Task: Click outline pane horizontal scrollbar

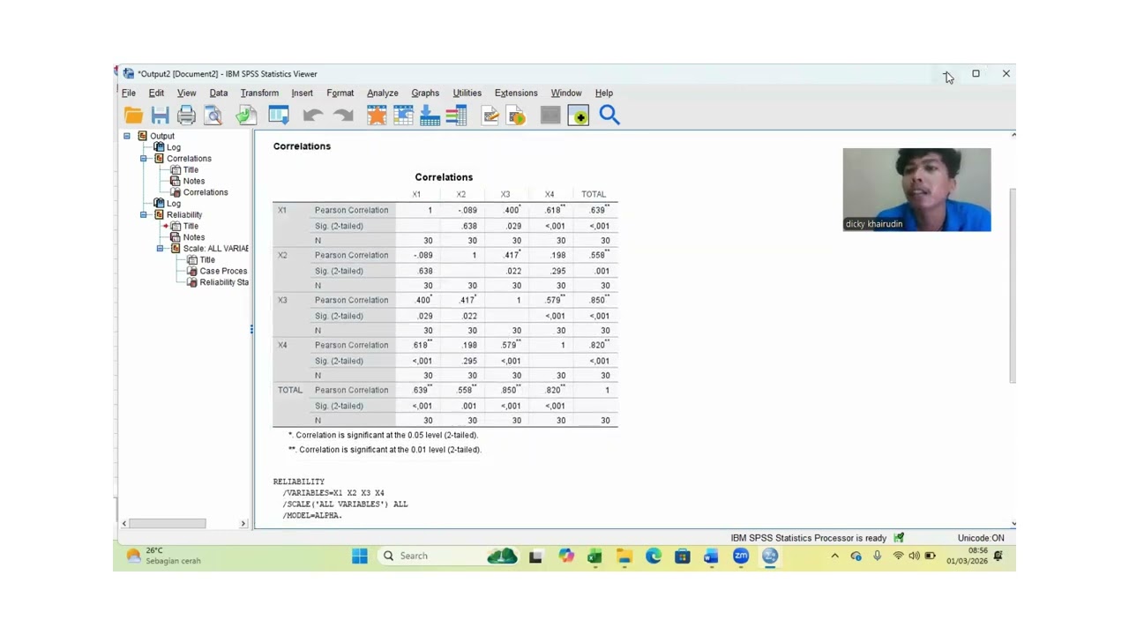Action: pyautogui.click(x=168, y=523)
